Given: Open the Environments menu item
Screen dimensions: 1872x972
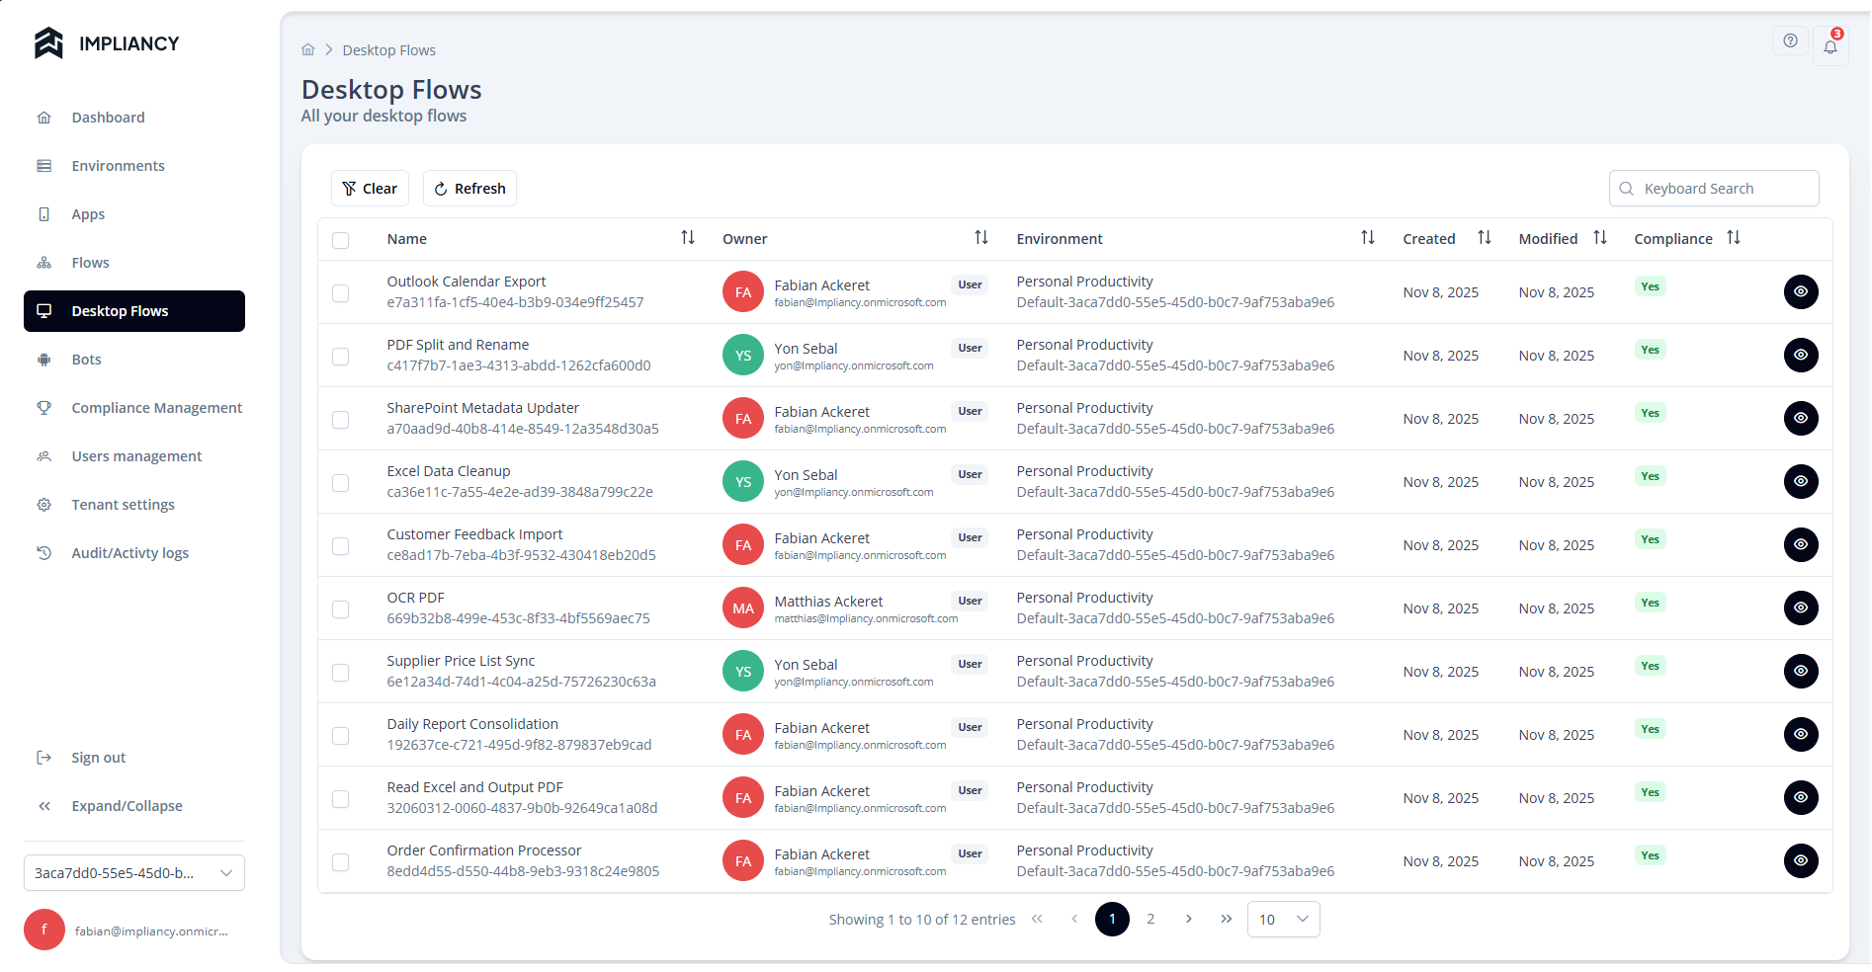Looking at the screenshot, I should click(118, 165).
